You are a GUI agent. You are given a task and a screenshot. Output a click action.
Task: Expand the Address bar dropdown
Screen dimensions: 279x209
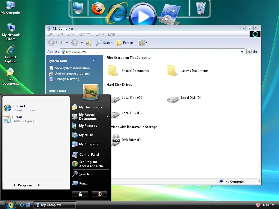(242, 52)
